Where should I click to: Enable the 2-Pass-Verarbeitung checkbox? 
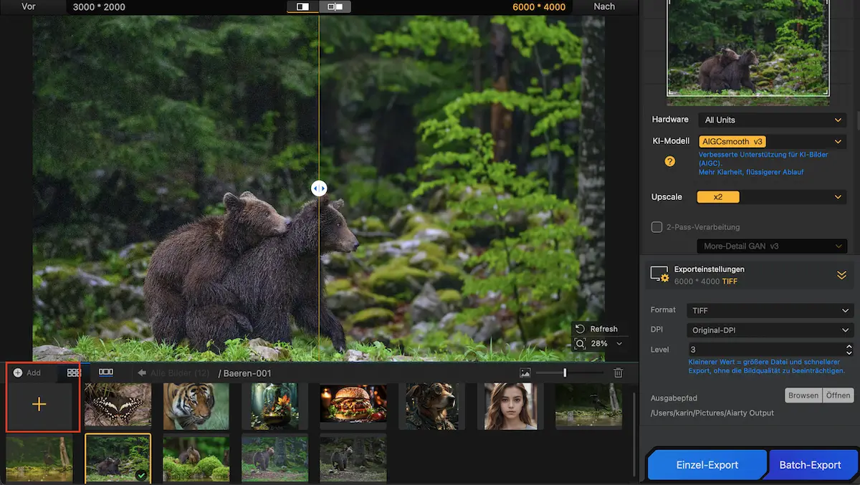656,227
